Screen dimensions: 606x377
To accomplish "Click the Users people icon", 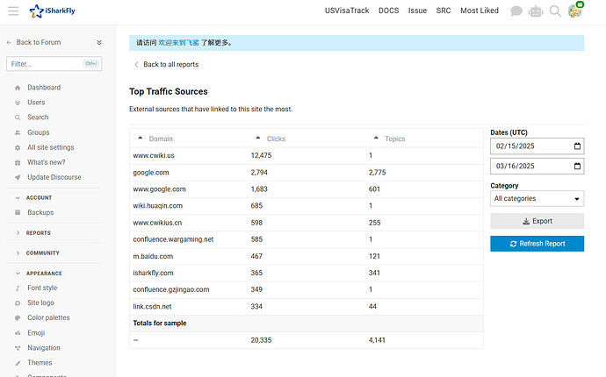I will click(x=18, y=103).
